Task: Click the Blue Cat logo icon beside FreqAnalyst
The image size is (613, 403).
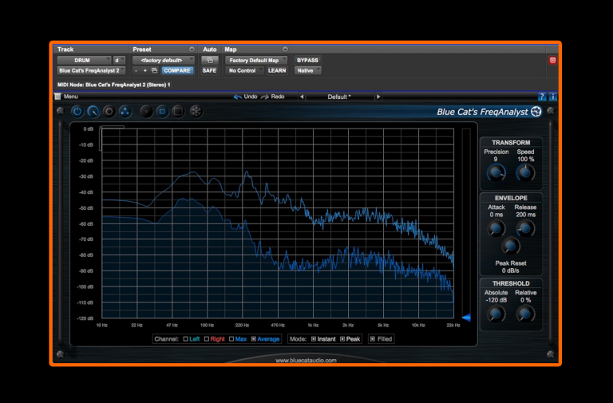Action: (536, 112)
